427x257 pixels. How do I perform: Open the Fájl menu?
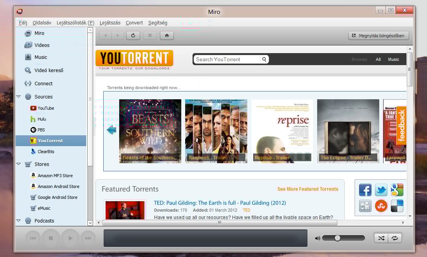(23, 23)
